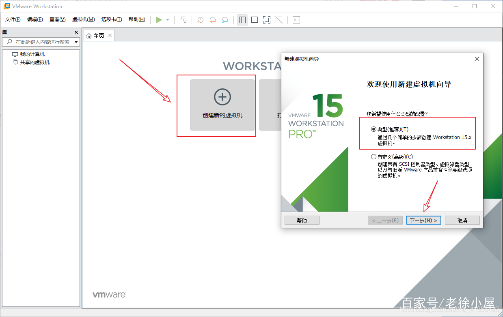Close the library panel with its X
Image resolution: width=503 pixels, height=317 pixels.
[76, 32]
